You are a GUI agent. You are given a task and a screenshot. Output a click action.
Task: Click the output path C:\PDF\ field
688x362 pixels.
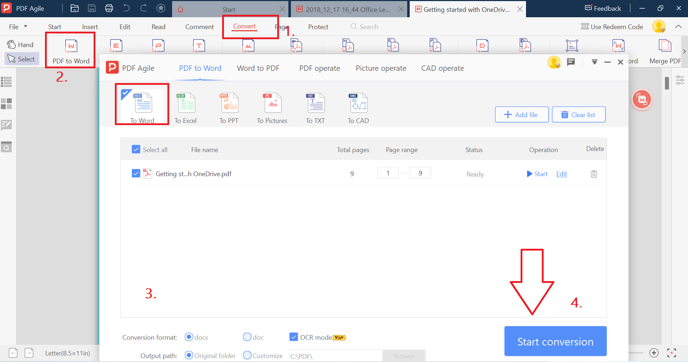point(336,356)
